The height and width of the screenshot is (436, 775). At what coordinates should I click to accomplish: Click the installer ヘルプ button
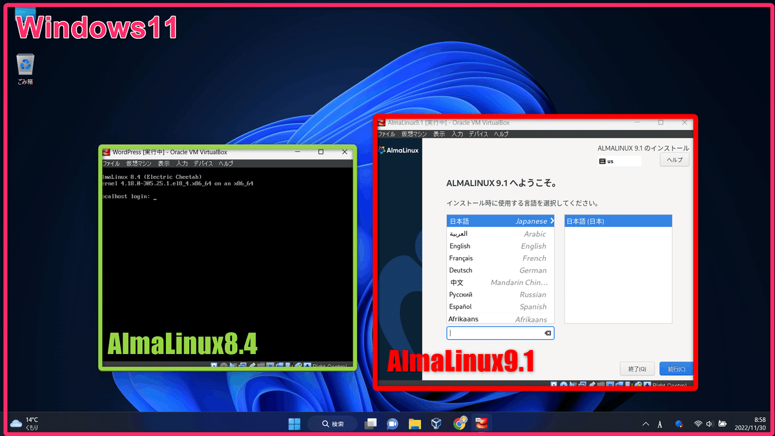tap(674, 160)
